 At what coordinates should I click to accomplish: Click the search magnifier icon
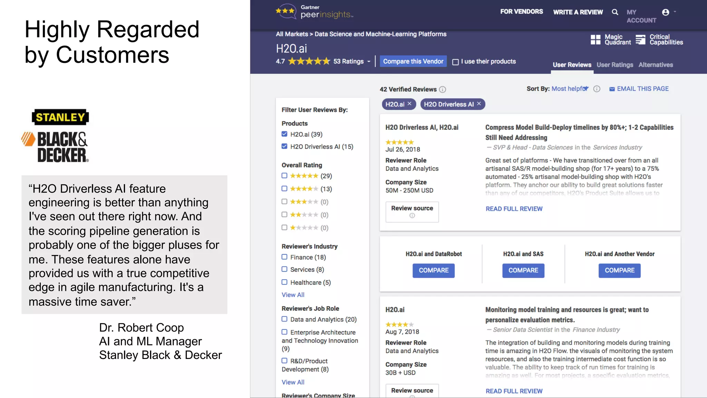click(x=615, y=12)
